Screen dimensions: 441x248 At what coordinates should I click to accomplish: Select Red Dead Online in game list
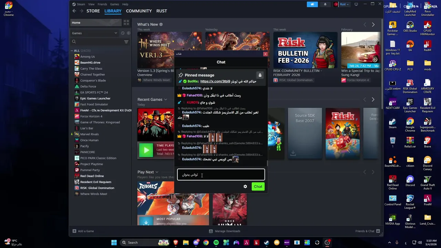click(x=92, y=176)
